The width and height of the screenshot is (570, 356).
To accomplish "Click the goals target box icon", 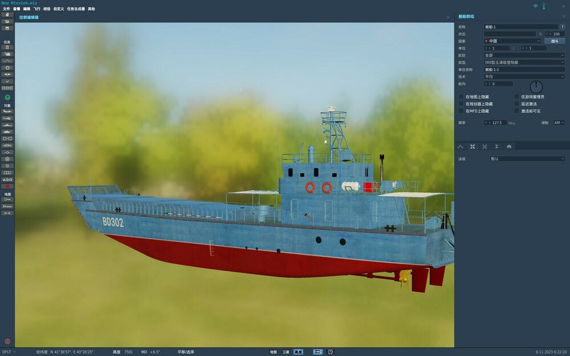I will (7, 68).
